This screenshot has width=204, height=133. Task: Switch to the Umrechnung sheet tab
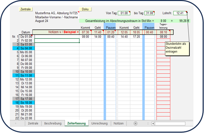[x=99, y=123]
